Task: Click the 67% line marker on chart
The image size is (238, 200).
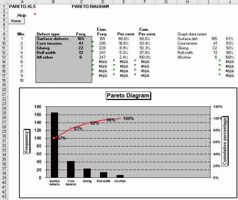Action: click(54, 138)
